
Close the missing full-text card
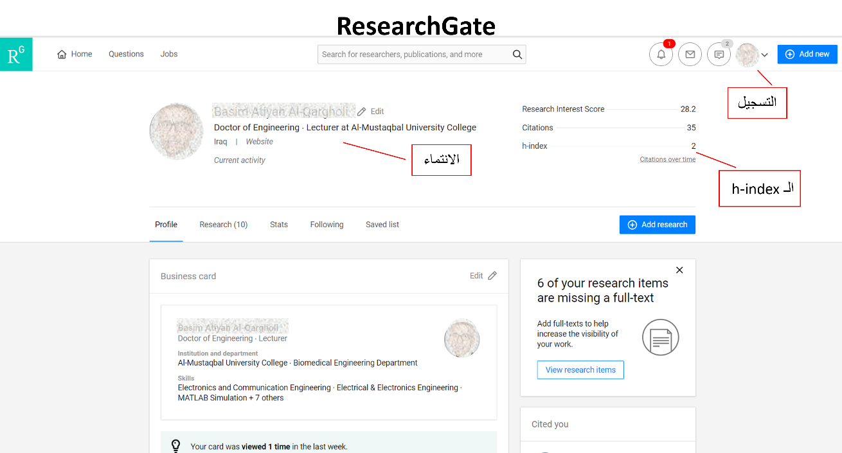click(x=679, y=270)
